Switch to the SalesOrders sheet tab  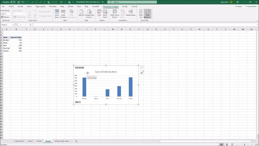click(x=19, y=141)
